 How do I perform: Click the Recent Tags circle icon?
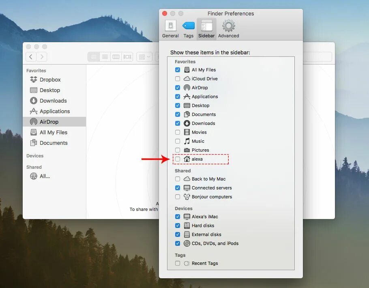coord(187,263)
